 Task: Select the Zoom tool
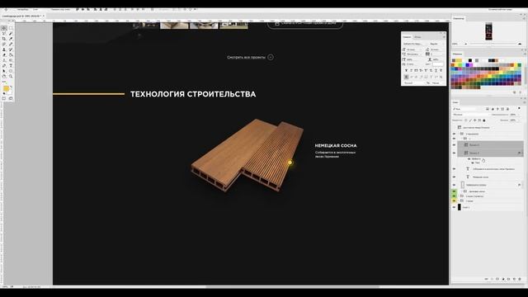pyautogui.click(x=11, y=76)
